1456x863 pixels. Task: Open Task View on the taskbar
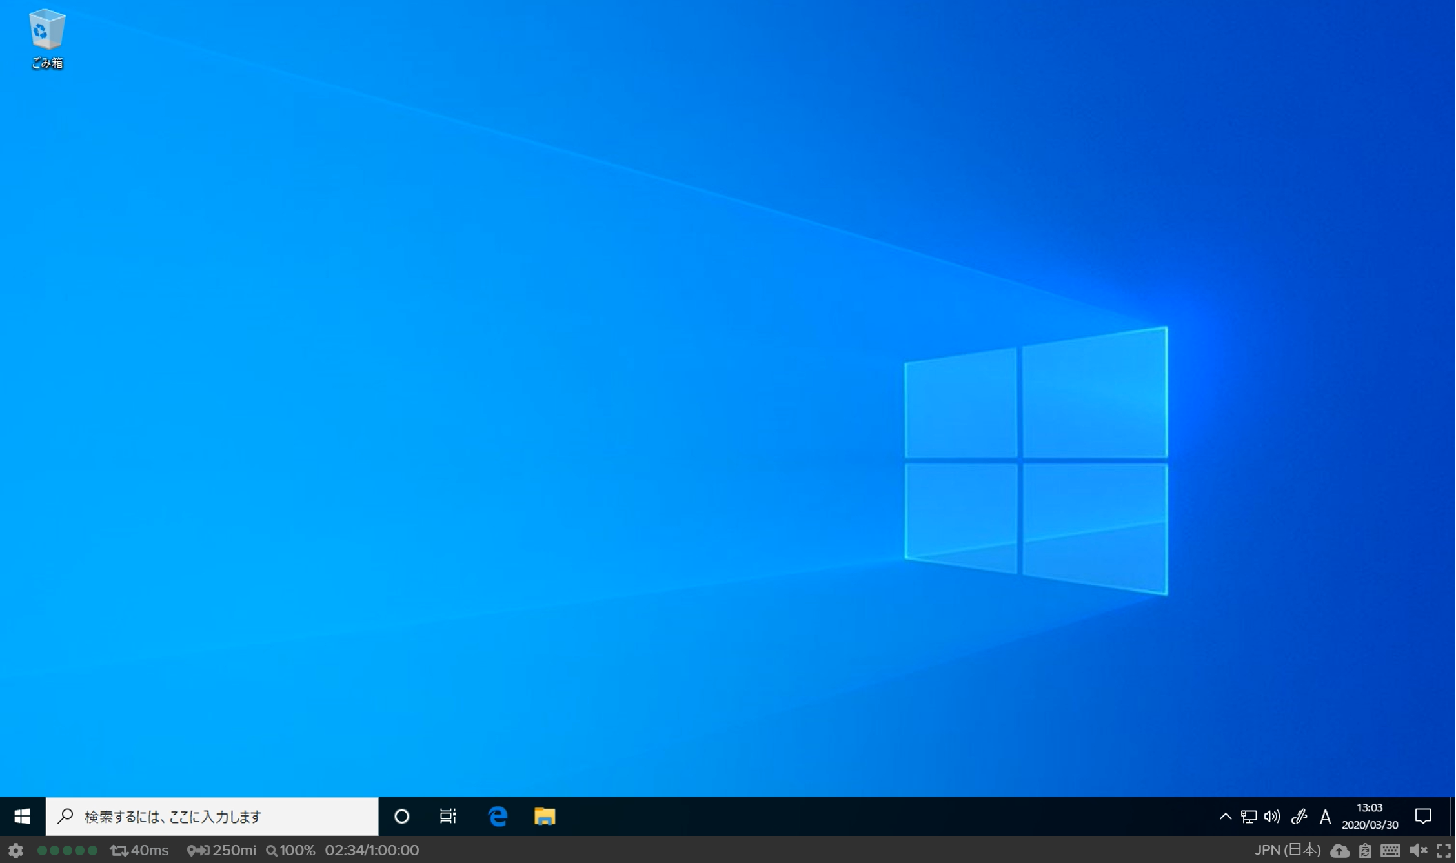[448, 817]
